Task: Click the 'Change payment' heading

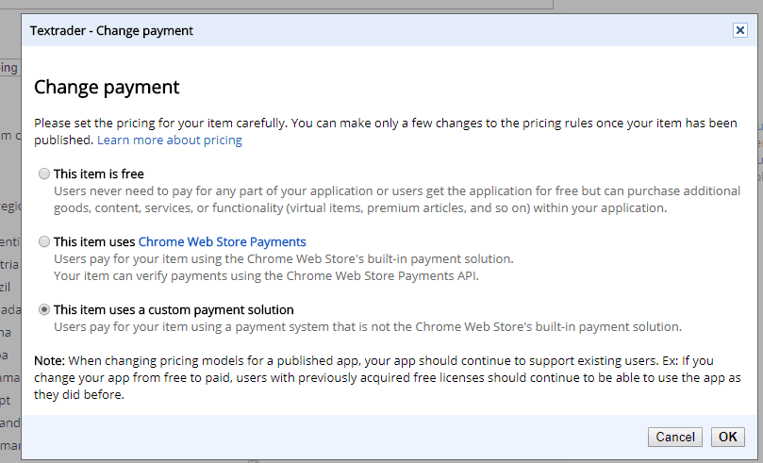Action: (x=107, y=87)
